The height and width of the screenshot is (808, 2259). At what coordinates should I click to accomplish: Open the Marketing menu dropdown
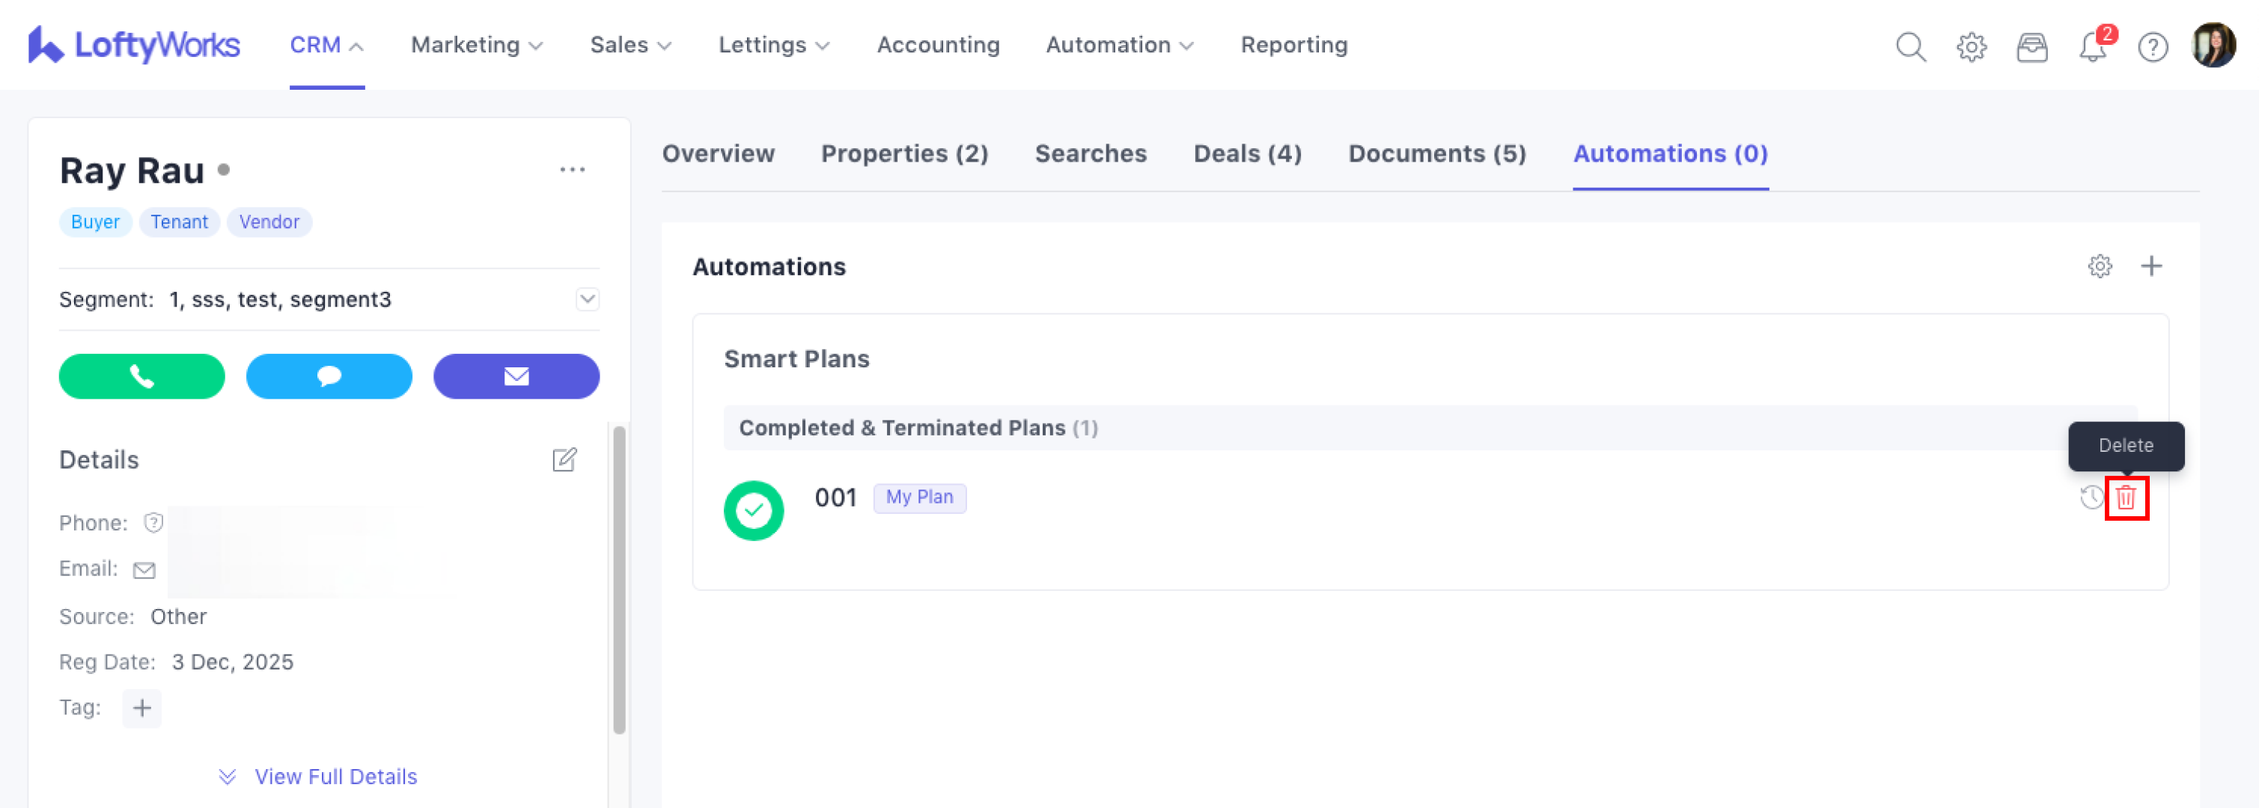476,45
